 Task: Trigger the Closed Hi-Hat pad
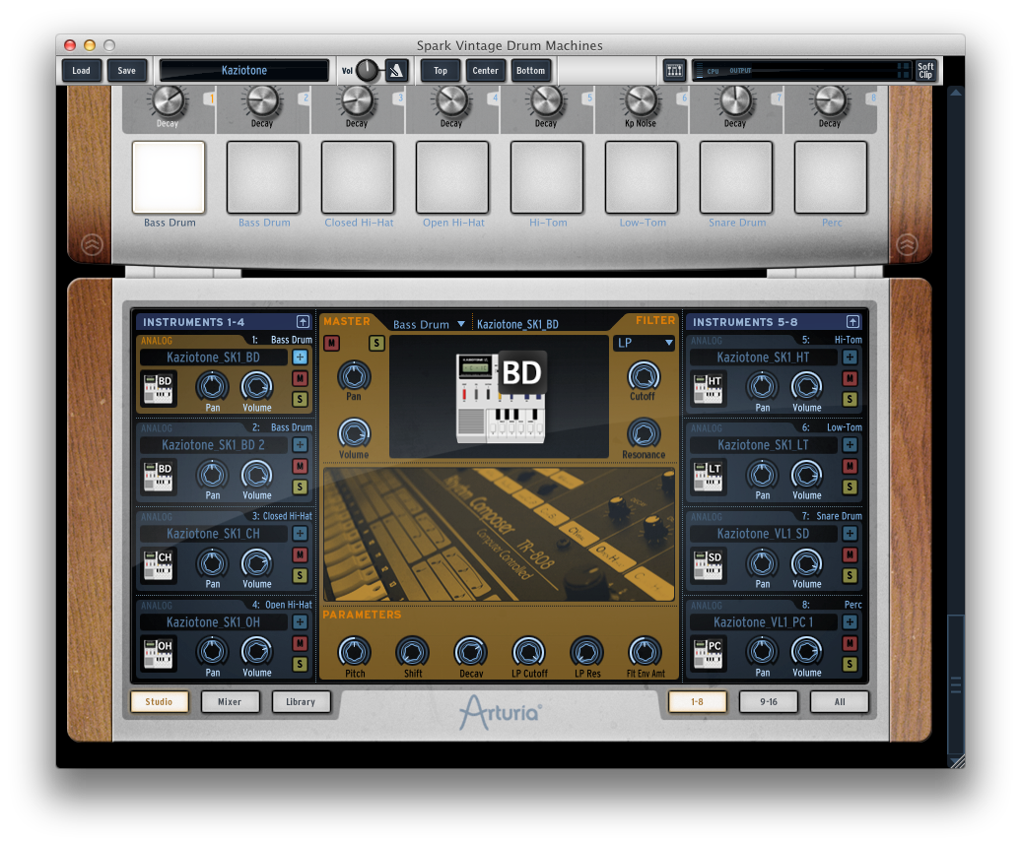(358, 177)
